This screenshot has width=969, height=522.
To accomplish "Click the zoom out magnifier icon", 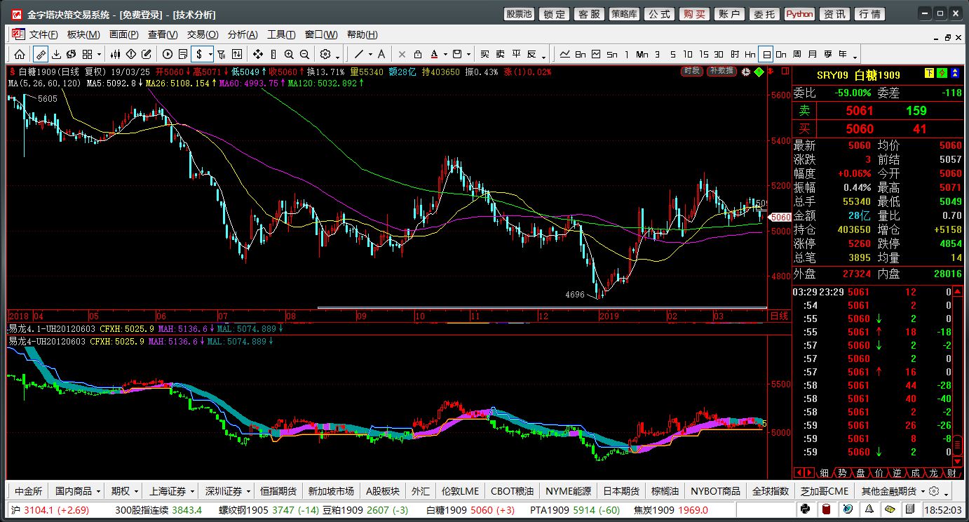I will click(x=304, y=54).
